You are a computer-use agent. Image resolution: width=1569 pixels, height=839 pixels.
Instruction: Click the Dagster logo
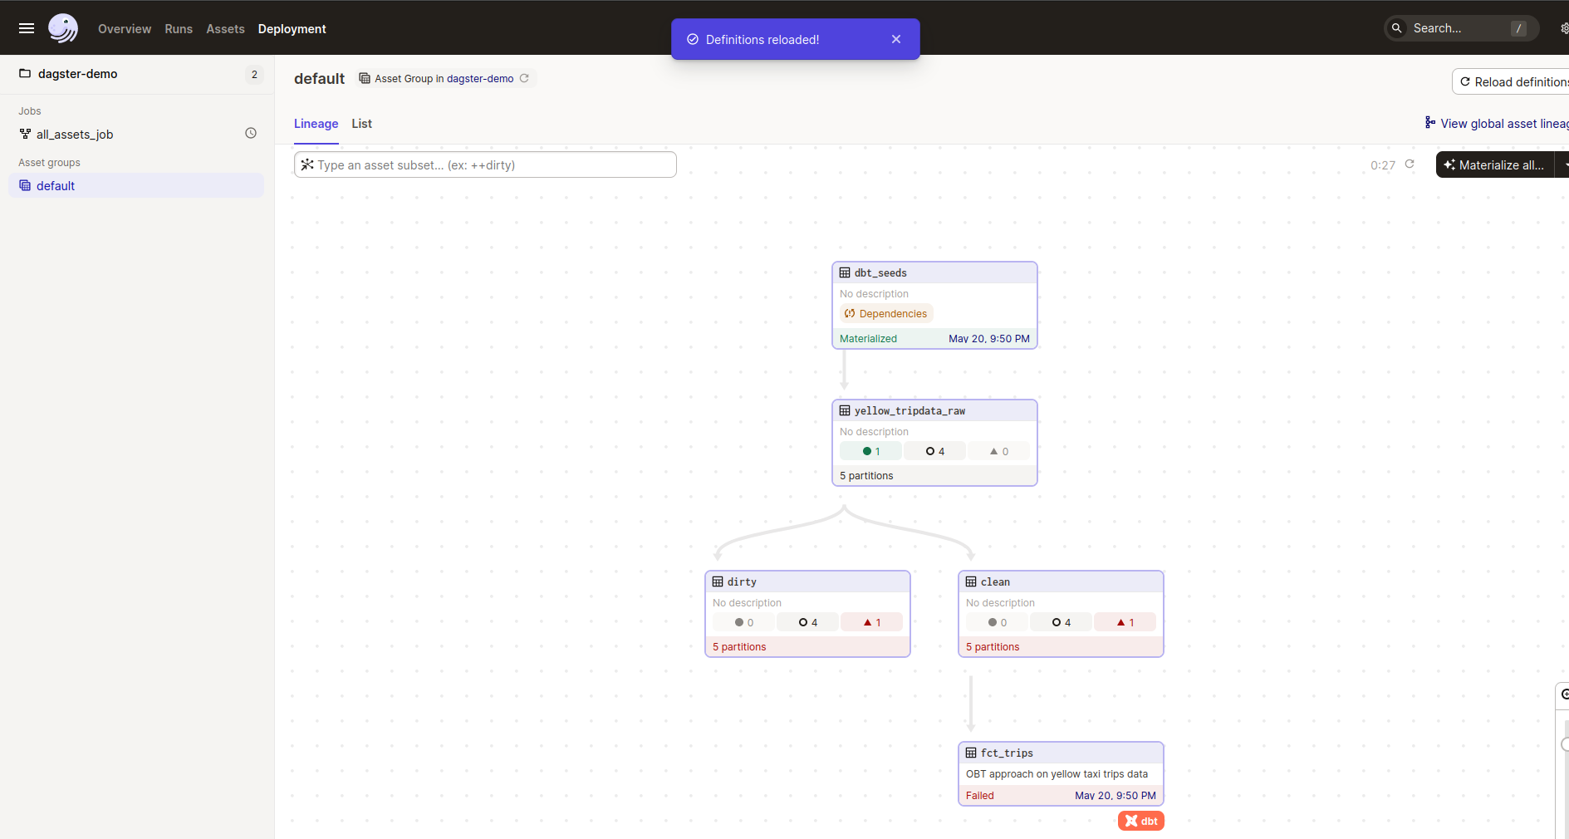point(63,28)
